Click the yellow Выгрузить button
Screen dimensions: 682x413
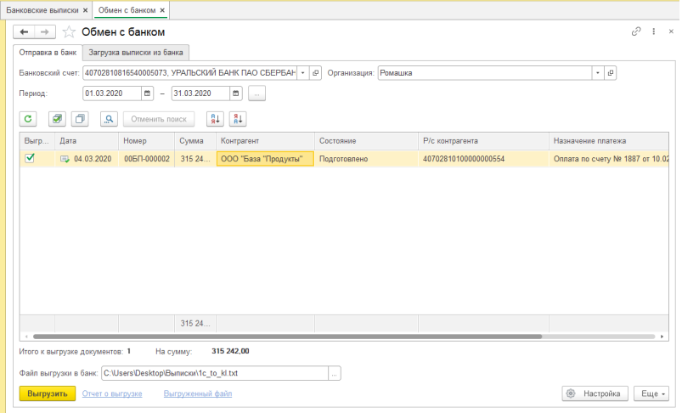pyautogui.click(x=48, y=393)
